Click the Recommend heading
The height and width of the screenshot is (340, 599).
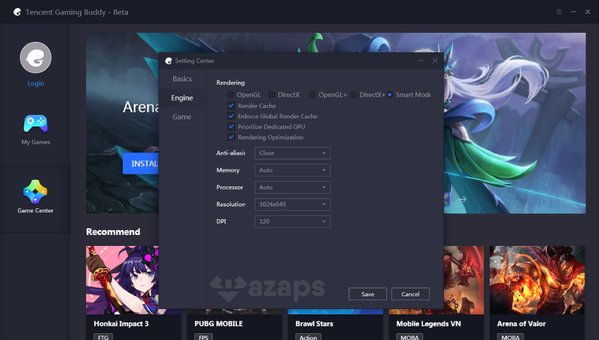click(113, 232)
